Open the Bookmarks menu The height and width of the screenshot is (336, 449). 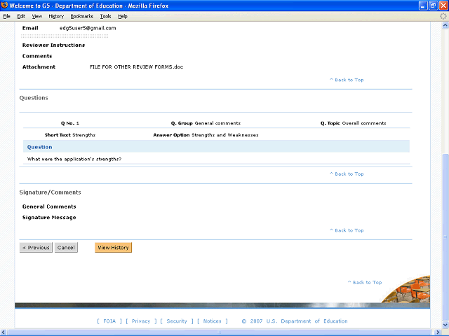click(x=82, y=16)
